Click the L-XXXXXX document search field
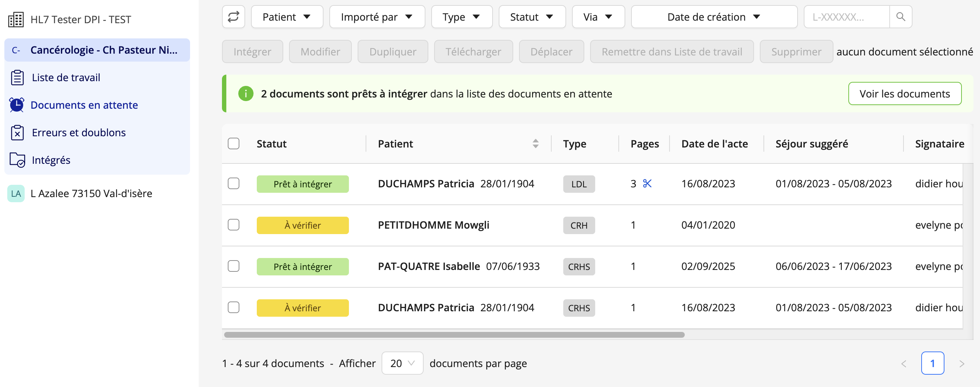Screen dimensions: 980x387 tap(847, 17)
